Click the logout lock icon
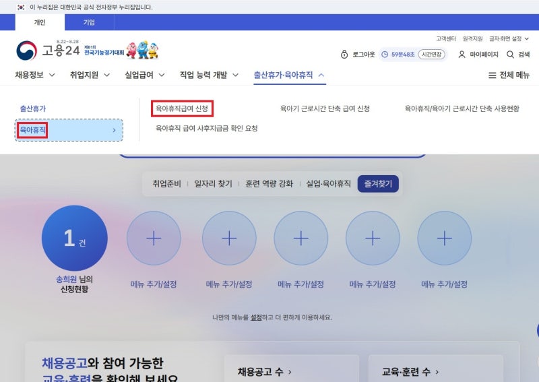Image resolution: width=539 pixels, height=382 pixels. [344, 55]
